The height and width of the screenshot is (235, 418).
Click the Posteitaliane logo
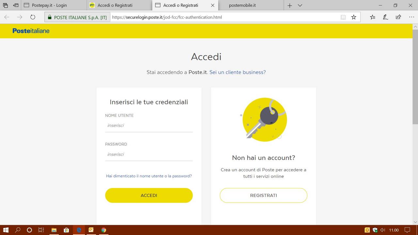[x=31, y=31]
